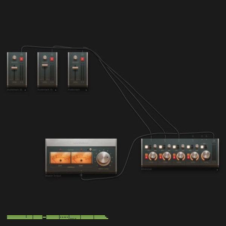226x226 pixels.
Task: Click the panning knob on Audiotrack (2)
Action: click(14, 58)
